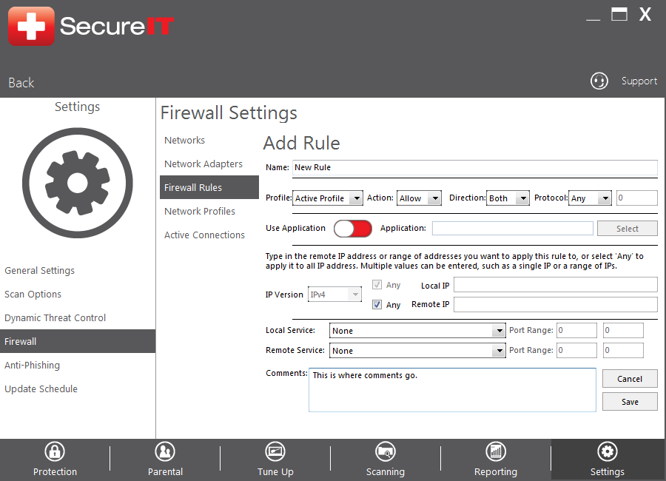Viewport: 666px width, 481px height.
Task: Open Scanning folder icon
Action: click(386, 451)
